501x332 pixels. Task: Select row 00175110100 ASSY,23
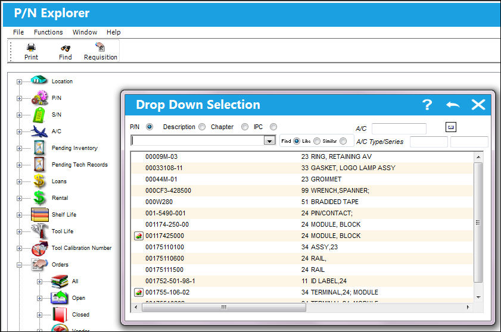[302, 247]
